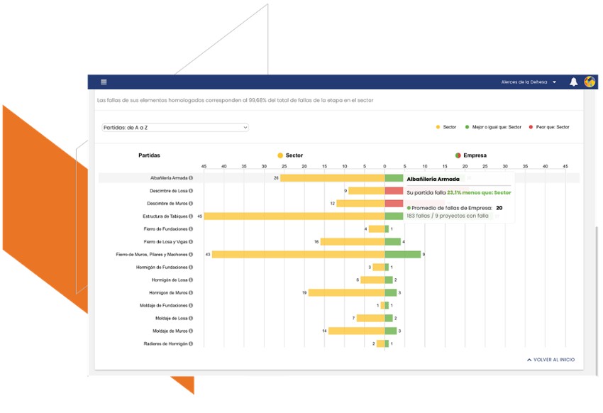Toggle the 'Mejor o igual que: Sector' legend
This screenshot has width=603, height=413.
tap(493, 128)
